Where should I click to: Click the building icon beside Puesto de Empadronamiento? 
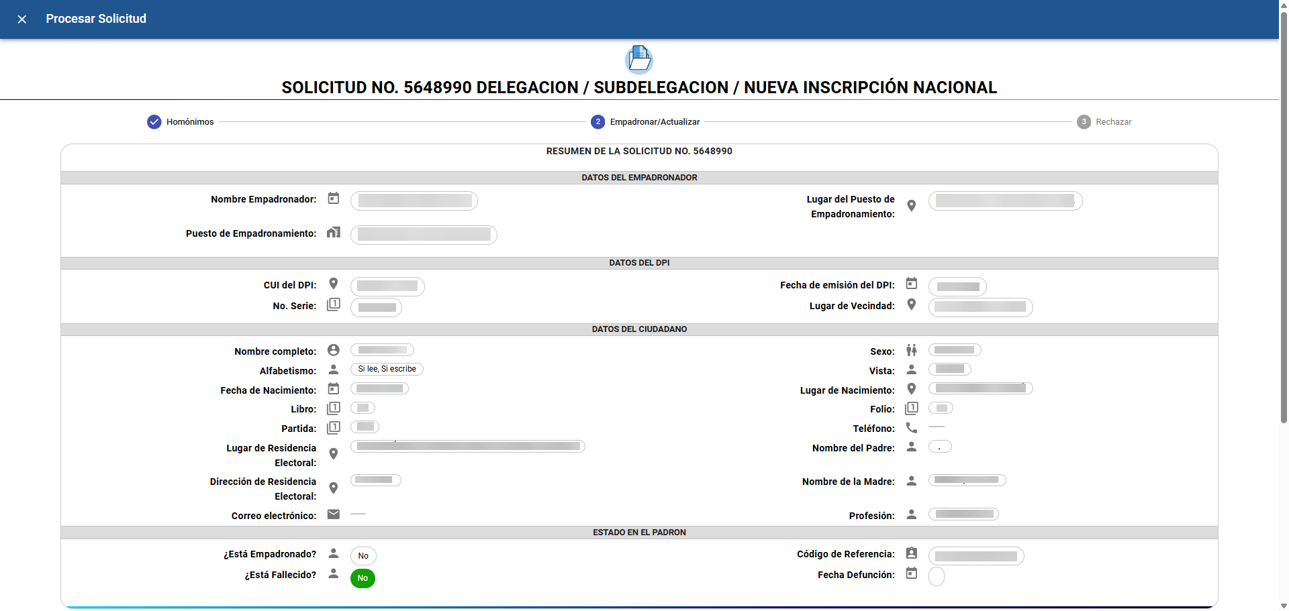tap(333, 233)
